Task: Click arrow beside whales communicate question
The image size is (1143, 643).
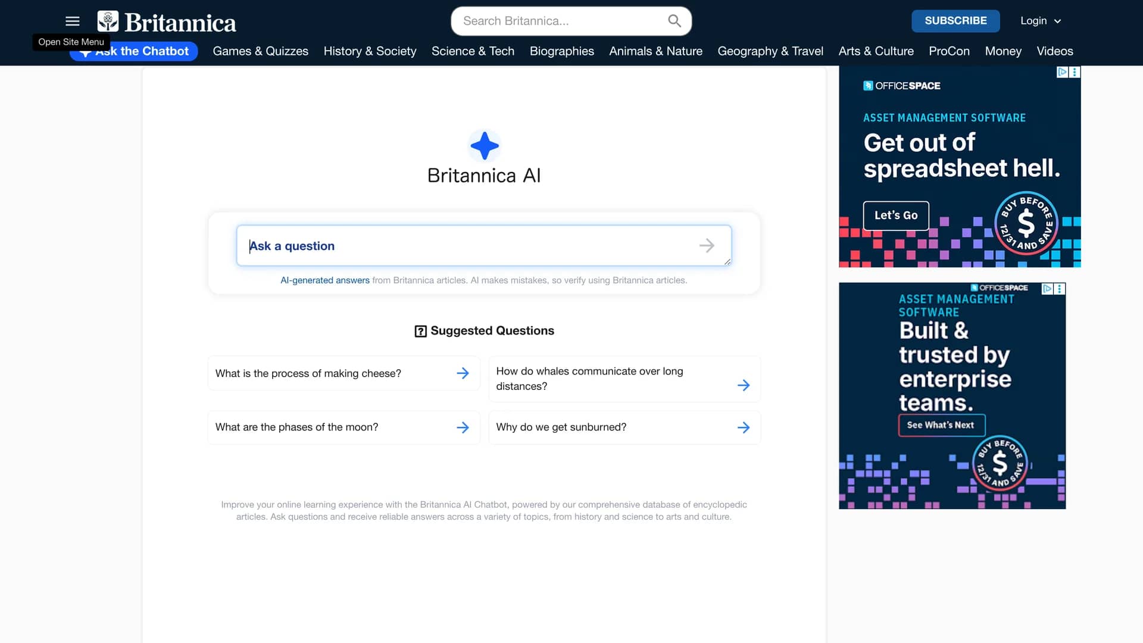Action: pos(744,385)
